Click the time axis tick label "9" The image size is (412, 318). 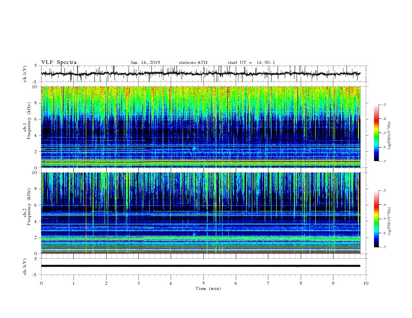click(333, 283)
